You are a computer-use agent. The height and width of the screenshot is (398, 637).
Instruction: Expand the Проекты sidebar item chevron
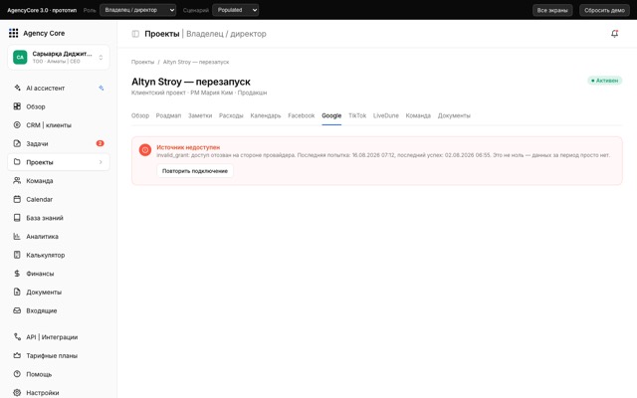click(x=101, y=162)
